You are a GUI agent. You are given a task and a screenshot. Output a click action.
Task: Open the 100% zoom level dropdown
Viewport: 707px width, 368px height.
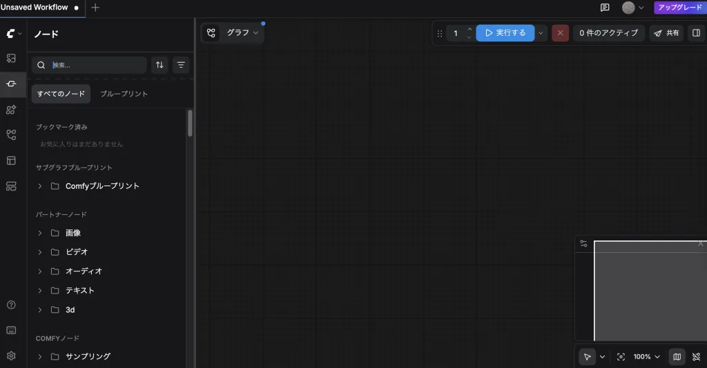point(647,356)
